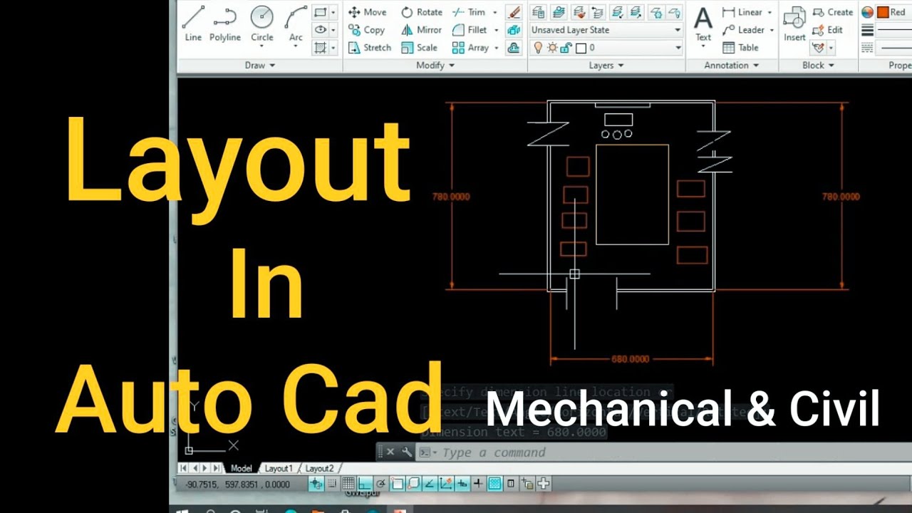Go to first layout tab arrow

point(183,468)
